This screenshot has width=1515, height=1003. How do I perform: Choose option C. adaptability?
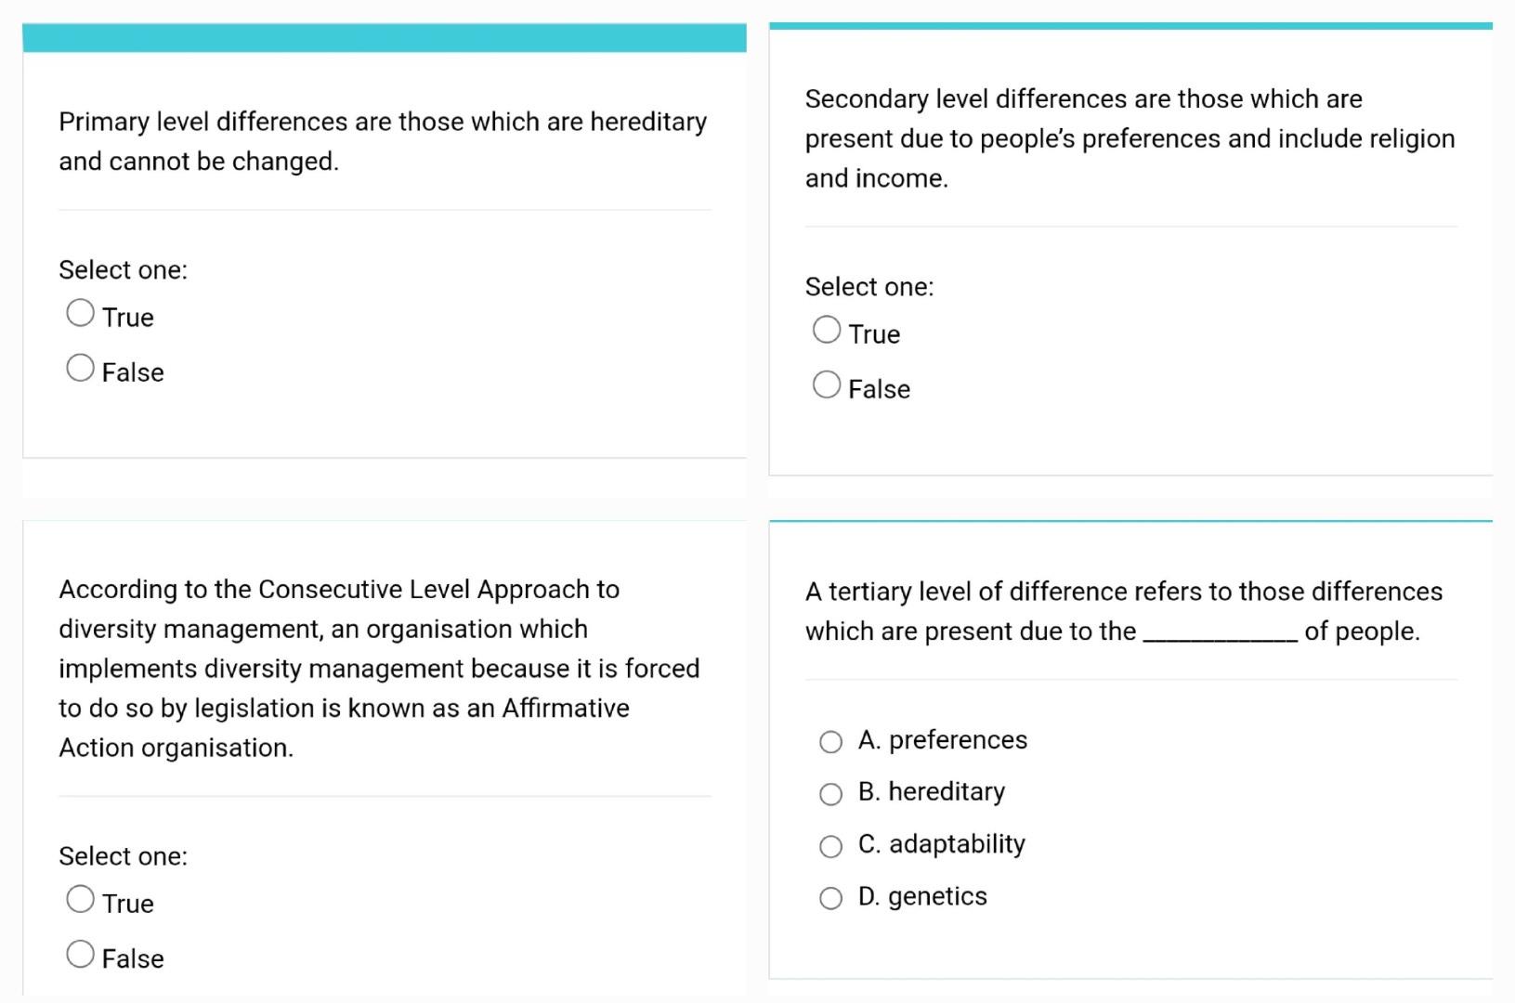[x=829, y=846]
